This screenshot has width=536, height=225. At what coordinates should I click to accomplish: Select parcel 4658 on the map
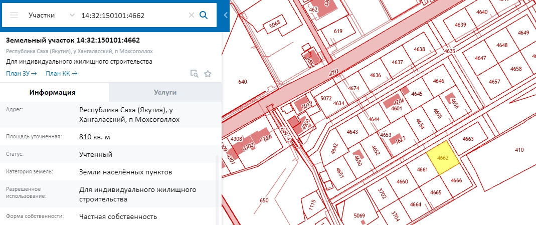point(516,69)
